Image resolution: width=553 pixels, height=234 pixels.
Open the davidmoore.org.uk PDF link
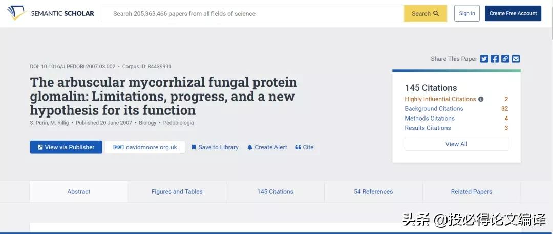tap(145, 147)
